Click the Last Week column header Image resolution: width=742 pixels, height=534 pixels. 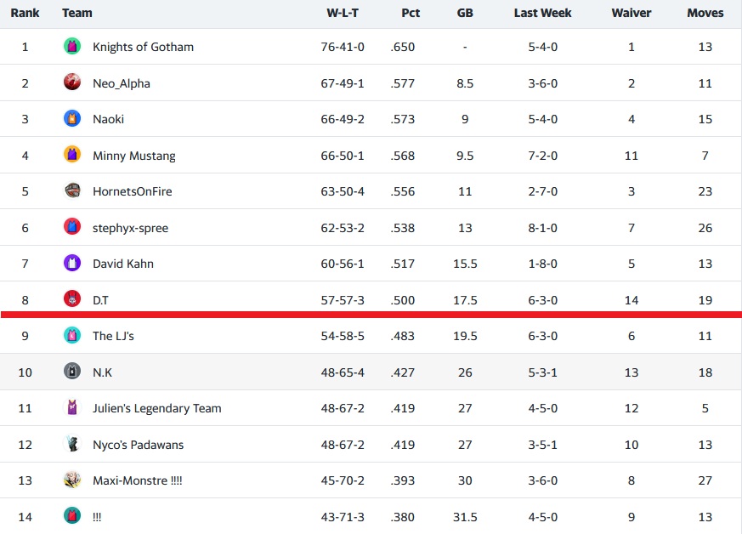542,13
